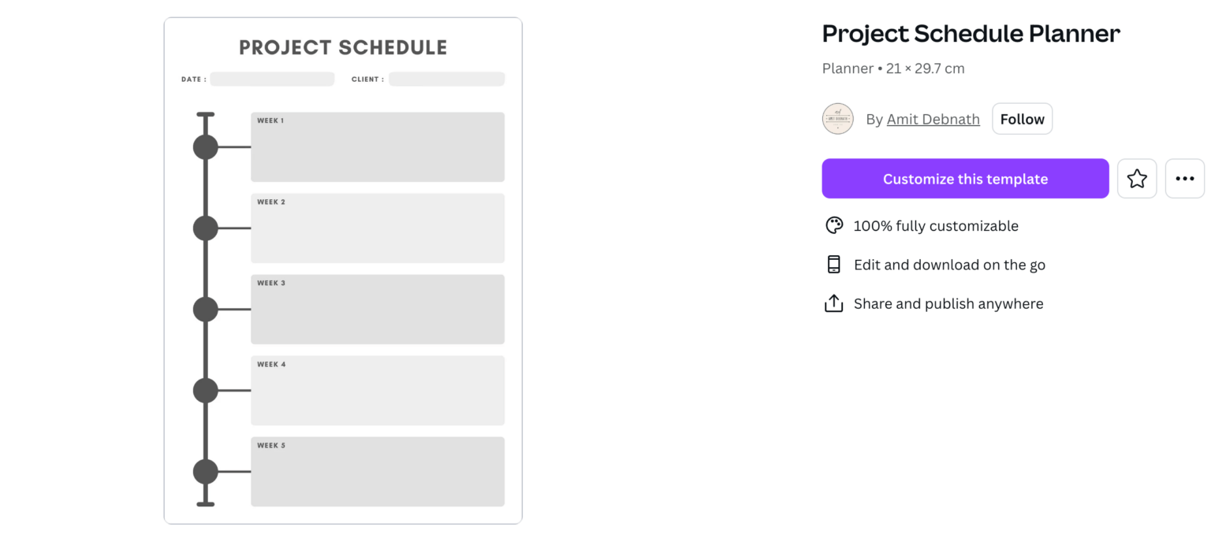The width and height of the screenshot is (1211, 534).
Task: Click the palette icon for customization info
Action: click(x=833, y=225)
